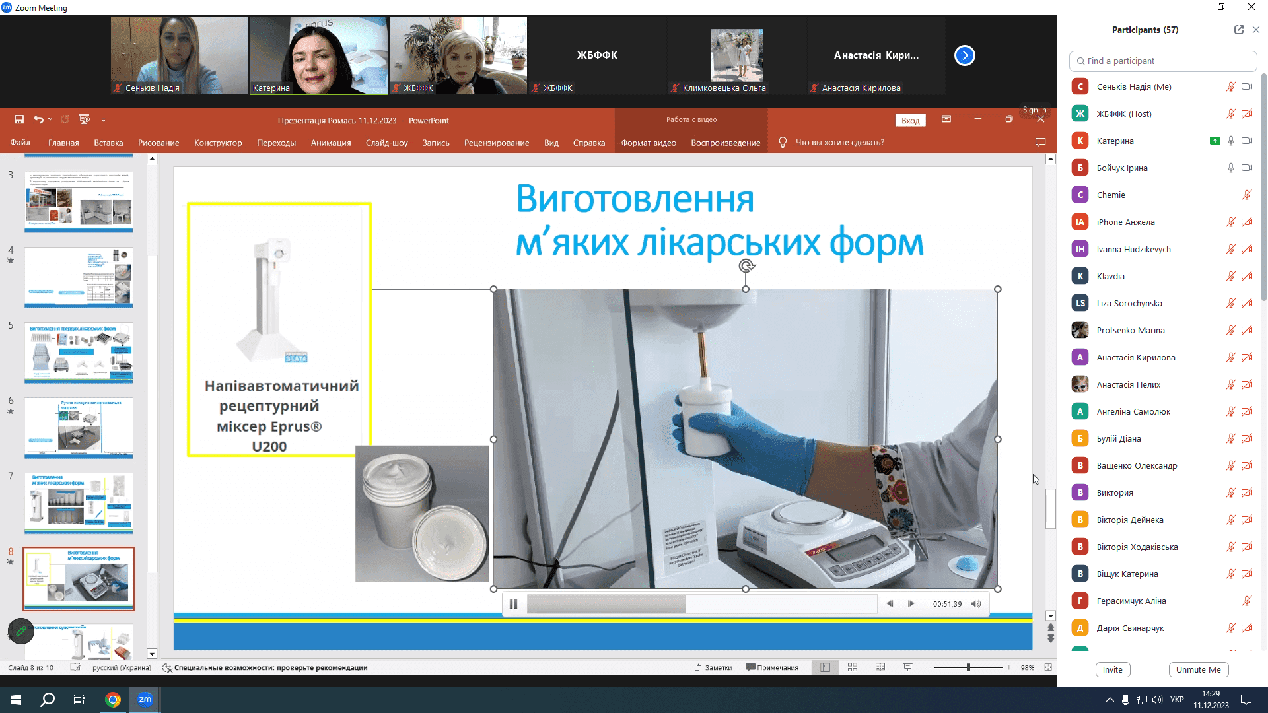The width and height of the screenshot is (1268, 713).
Task: Select the Формат видео tab
Action: point(649,143)
